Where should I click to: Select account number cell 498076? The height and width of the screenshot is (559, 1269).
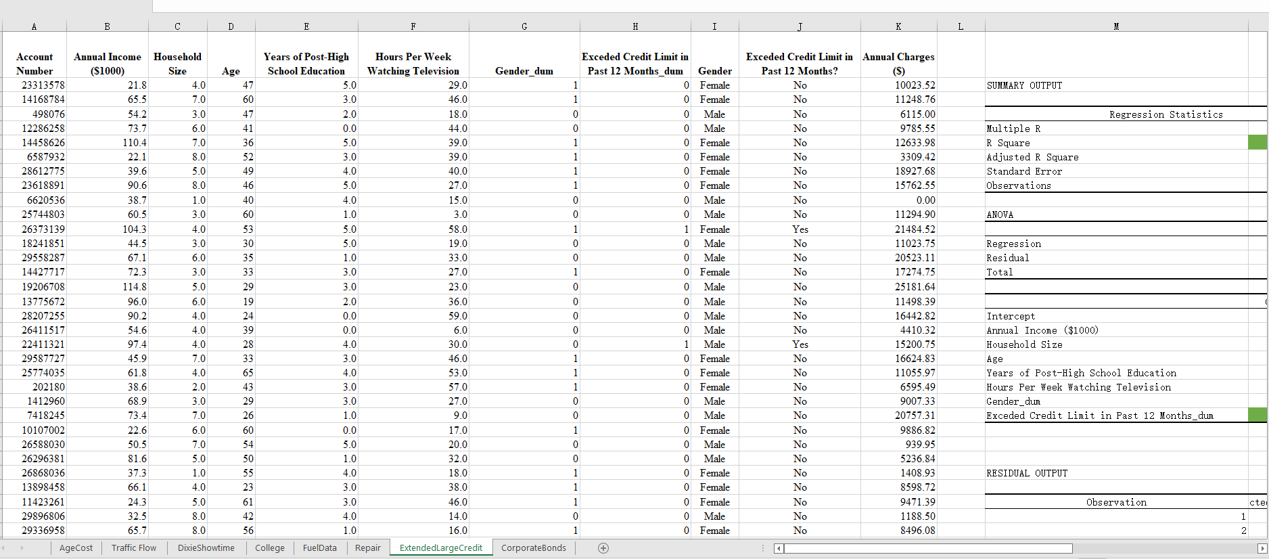coord(34,114)
